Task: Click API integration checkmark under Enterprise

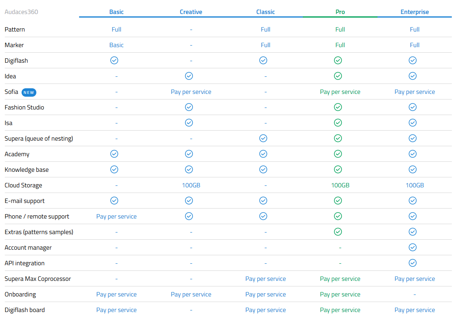Action: tap(413, 263)
